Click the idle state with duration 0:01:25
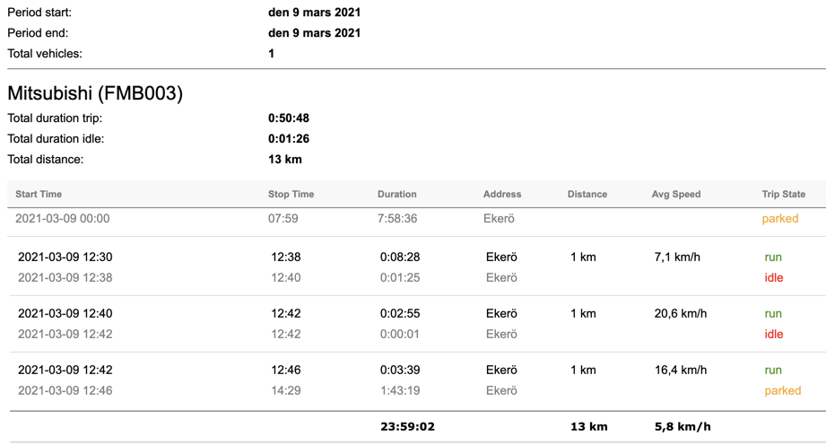The width and height of the screenshot is (826, 445). coord(773,278)
